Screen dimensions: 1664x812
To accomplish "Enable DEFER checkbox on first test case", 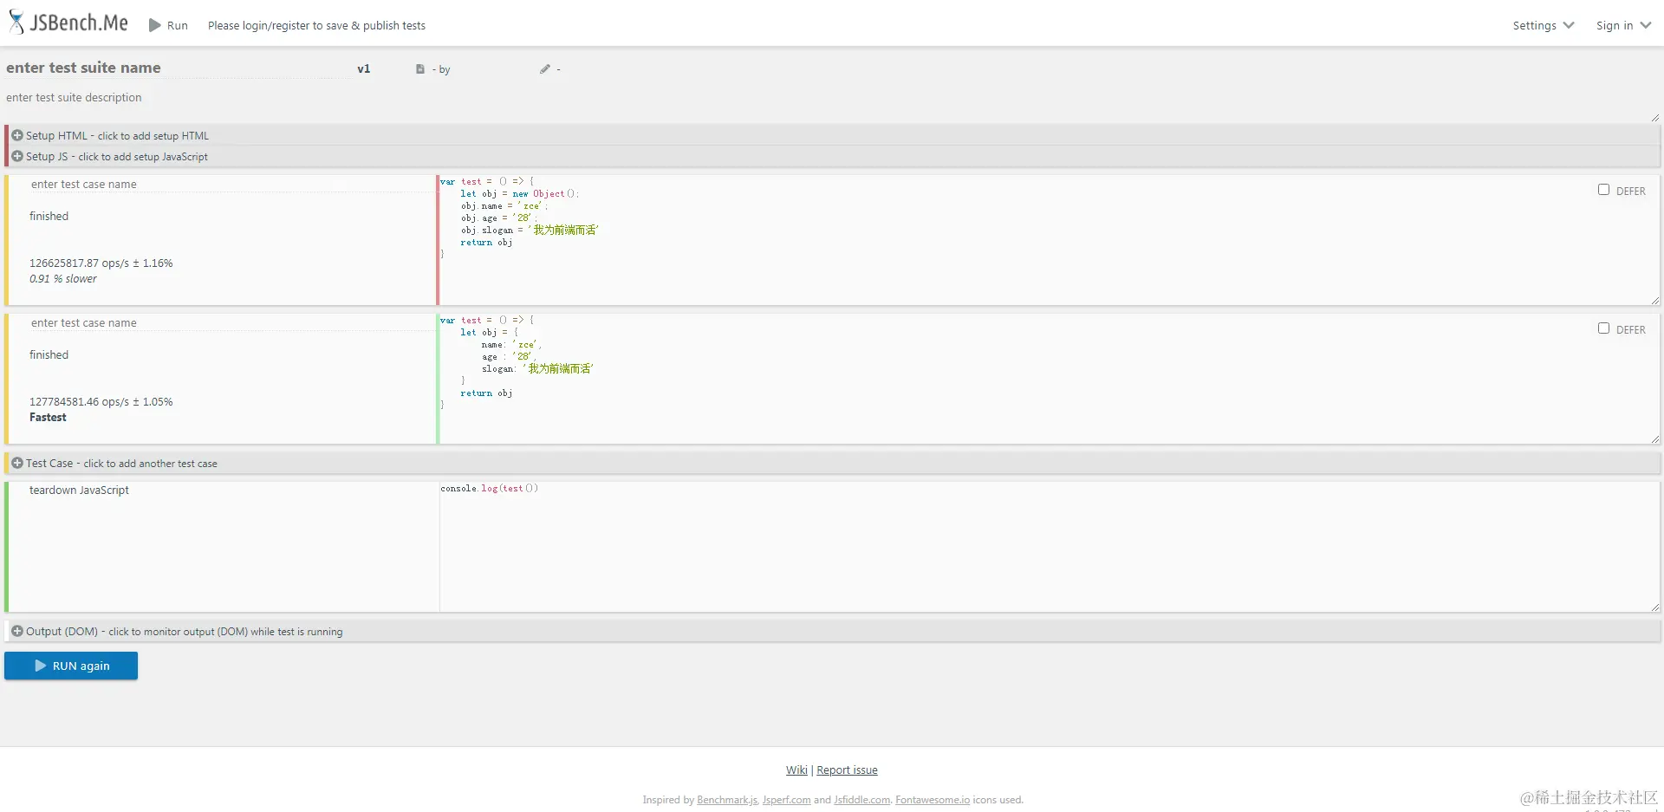I will [x=1603, y=190].
